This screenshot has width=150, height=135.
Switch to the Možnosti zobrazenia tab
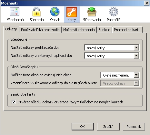point(79,30)
